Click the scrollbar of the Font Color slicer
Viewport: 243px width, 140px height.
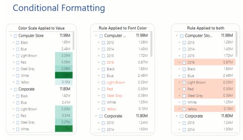[x=151, y=44]
